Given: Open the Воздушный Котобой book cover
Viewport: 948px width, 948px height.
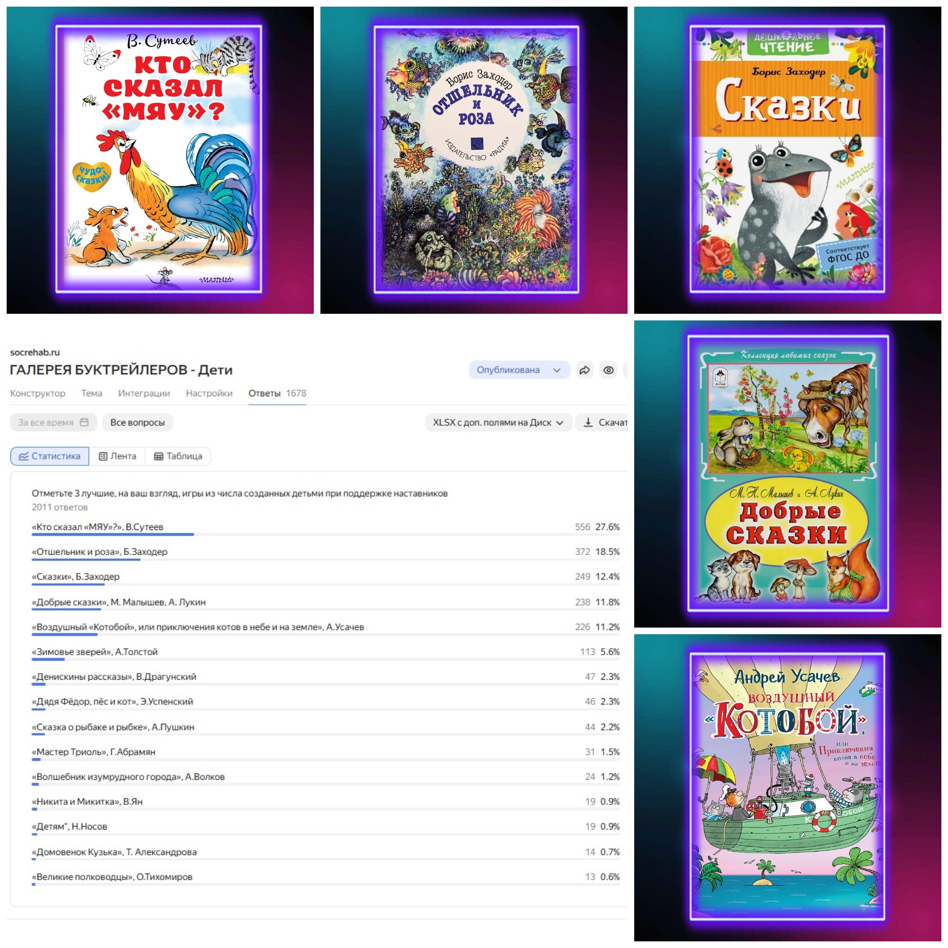Looking at the screenshot, I should pos(787,786).
